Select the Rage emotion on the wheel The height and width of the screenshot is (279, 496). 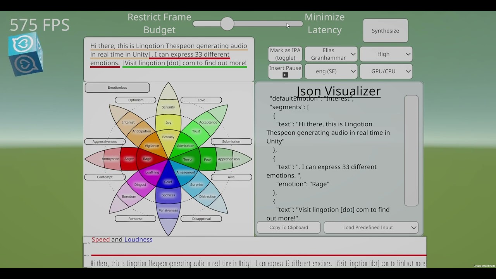[147, 159]
